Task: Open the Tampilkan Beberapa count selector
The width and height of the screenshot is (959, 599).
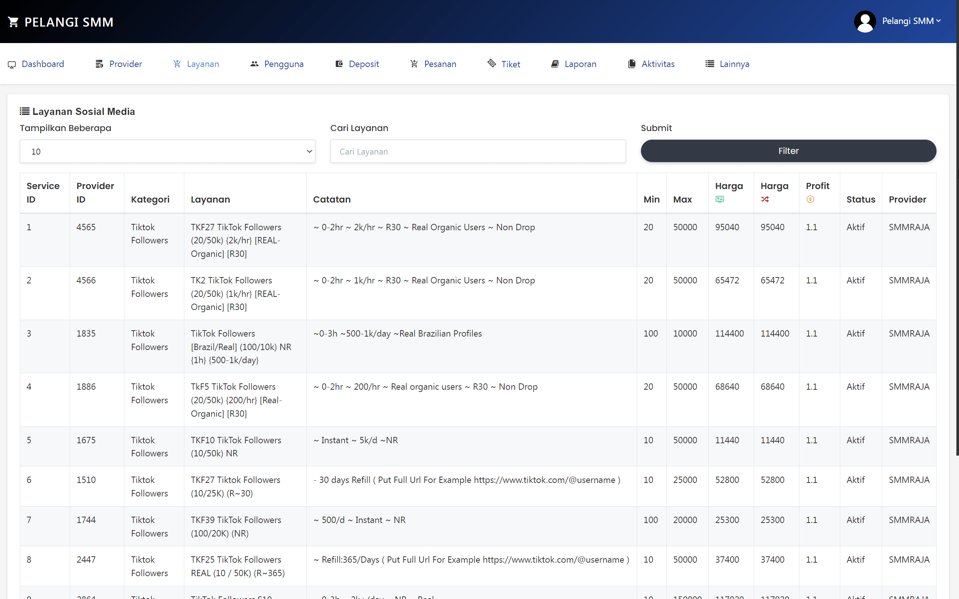Action: coord(167,151)
